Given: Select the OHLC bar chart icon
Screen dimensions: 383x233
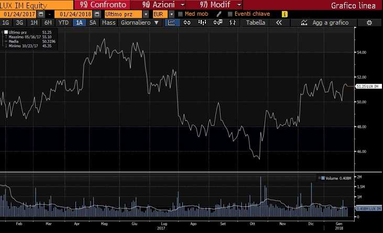Looking at the screenshot, I should tap(233, 23).
